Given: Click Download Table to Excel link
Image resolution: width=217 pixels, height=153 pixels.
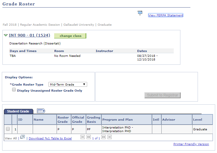Looking at the screenshot, I should 50,138.
